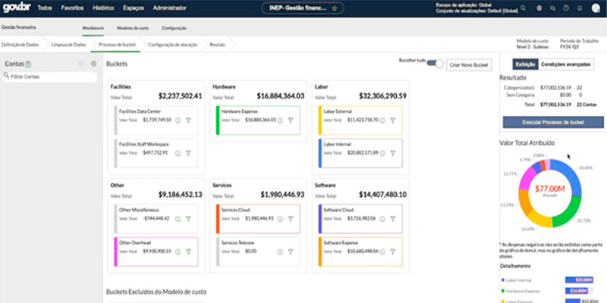Open filter for Services Cloud bucket
The image size is (607, 303).
[x=291, y=219]
